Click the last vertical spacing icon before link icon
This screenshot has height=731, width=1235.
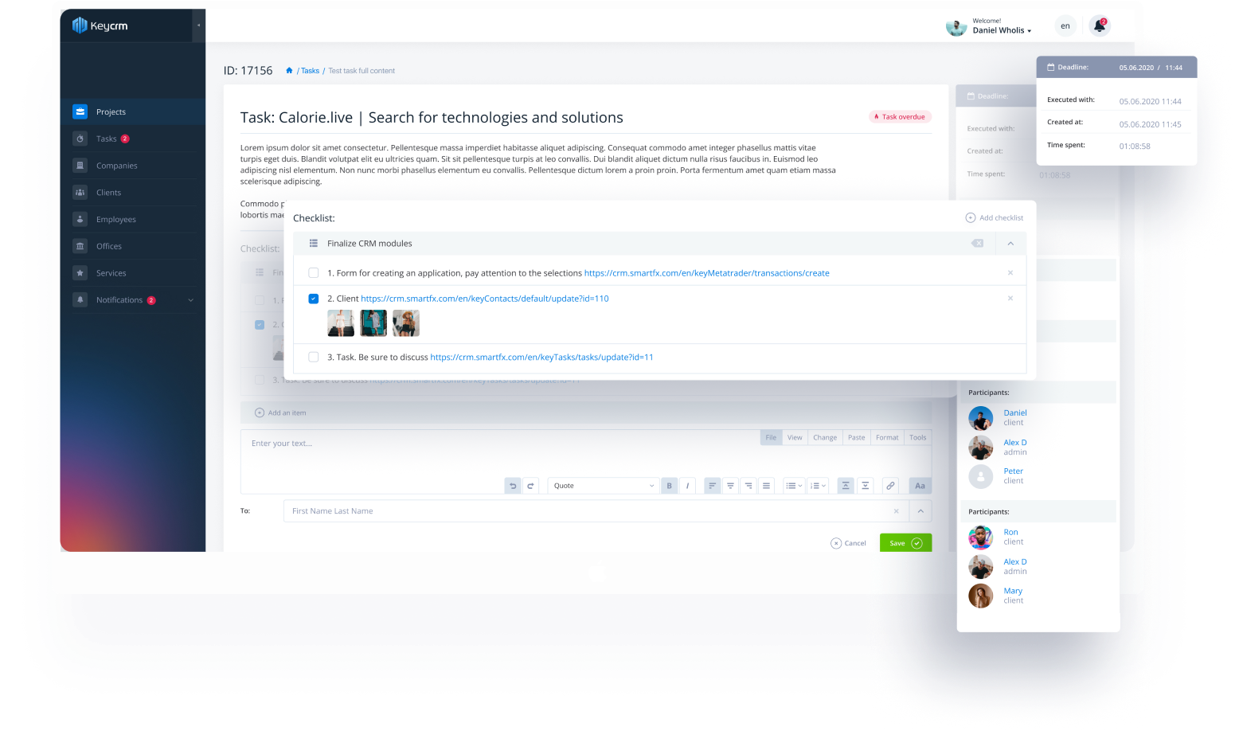click(865, 486)
